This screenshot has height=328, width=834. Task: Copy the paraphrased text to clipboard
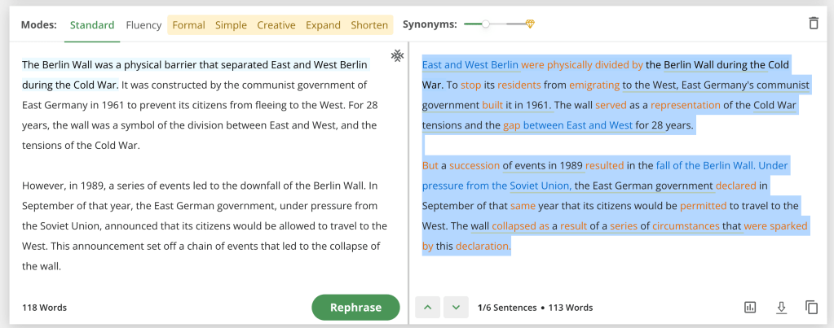tap(811, 307)
